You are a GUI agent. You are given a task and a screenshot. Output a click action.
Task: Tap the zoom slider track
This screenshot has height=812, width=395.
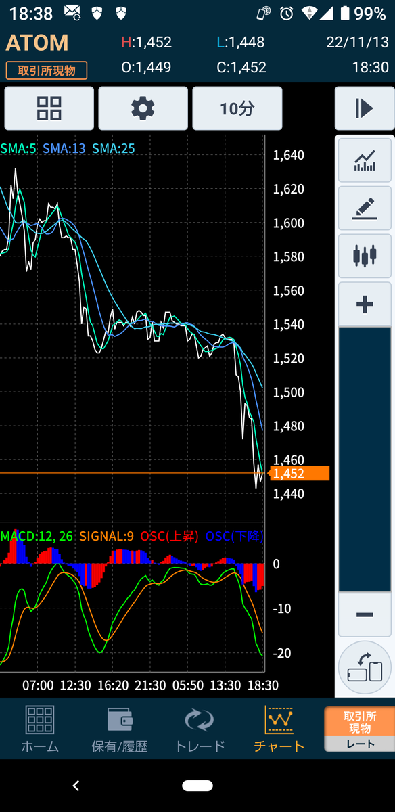click(365, 459)
